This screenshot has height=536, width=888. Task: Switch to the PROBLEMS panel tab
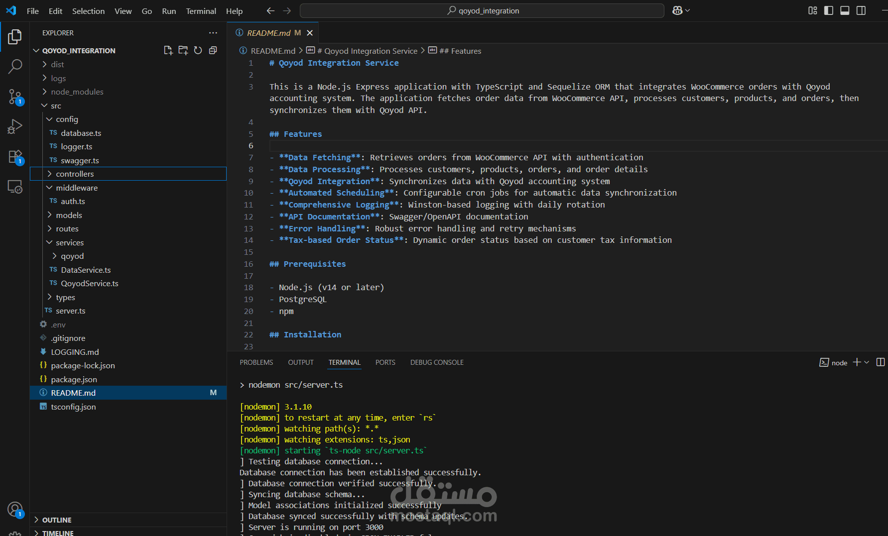click(256, 362)
